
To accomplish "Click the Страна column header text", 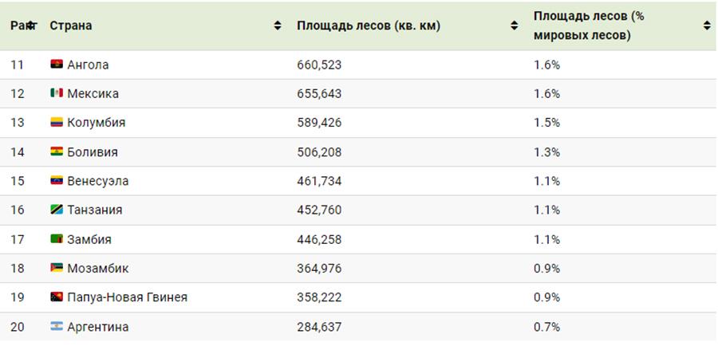I will click(x=70, y=26).
